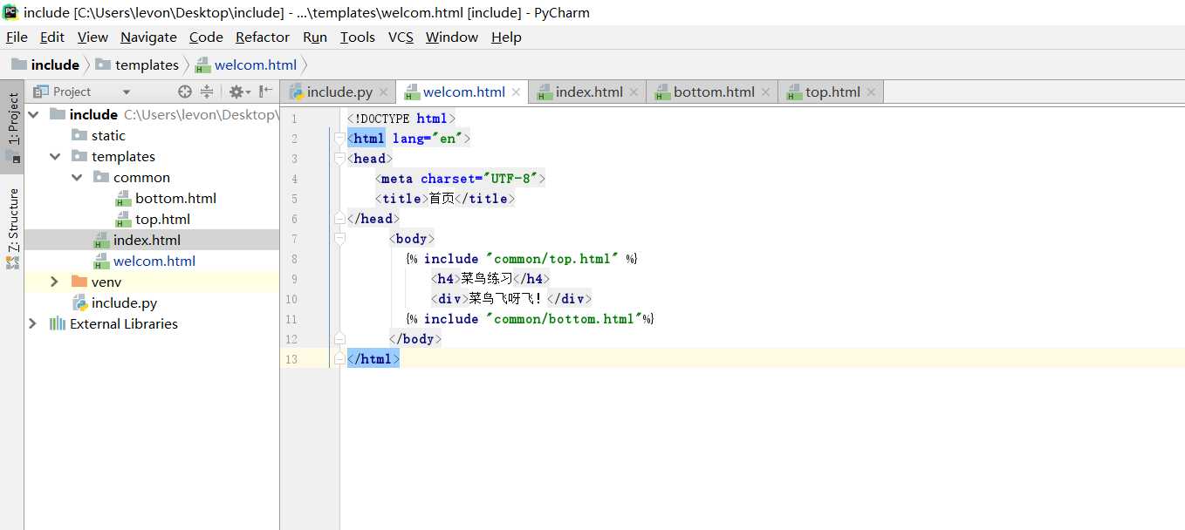Click the templates breadcrumb
Image resolution: width=1185 pixels, height=530 pixels.
[x=137, y=65]
